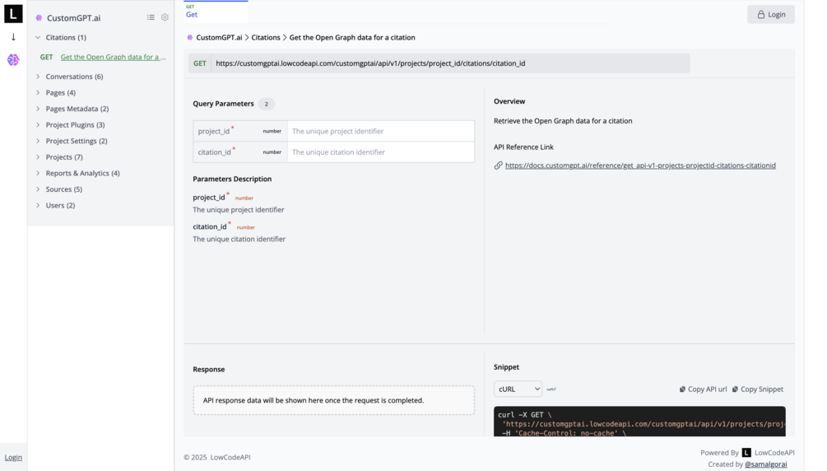Image resolution: width=827 pixels, height=471 pixels.
Task: Expand the Project Plugins (3) group
Action: click(x=38, y=125)
